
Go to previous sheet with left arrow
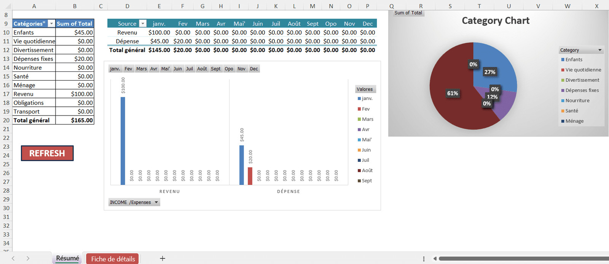click(13, 258)
